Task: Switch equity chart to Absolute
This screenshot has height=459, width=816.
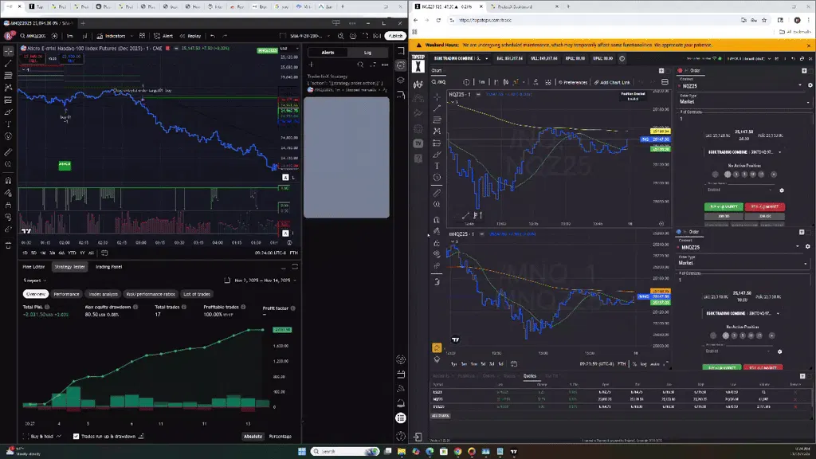Action: [x=253, y=437]
